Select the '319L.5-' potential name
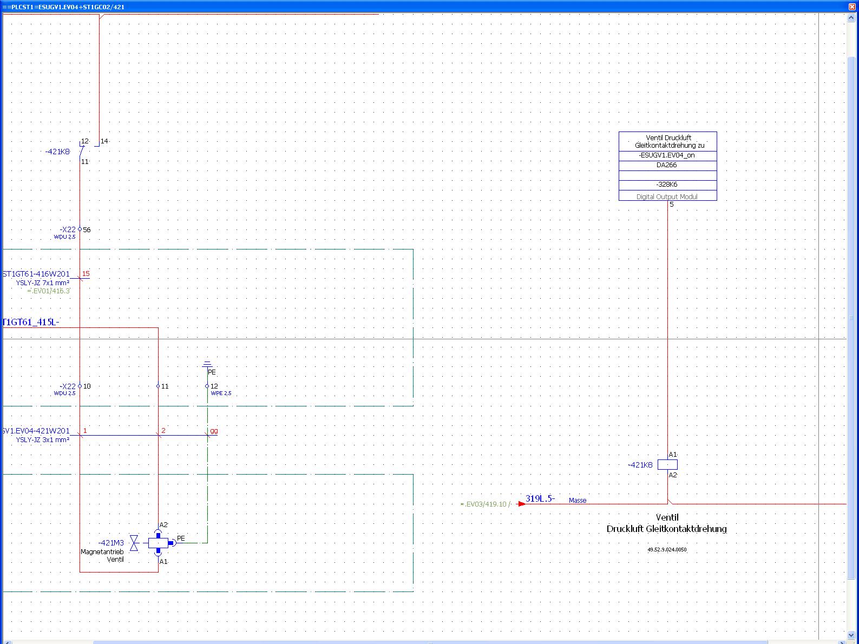The image size is (859, 644). (x=540, y=498)
